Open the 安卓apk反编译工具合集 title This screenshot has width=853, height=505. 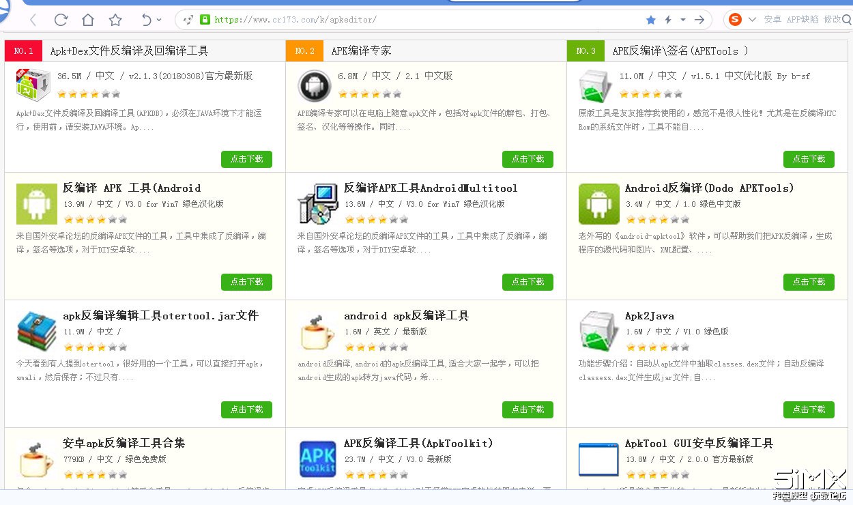tap(124, 444)
